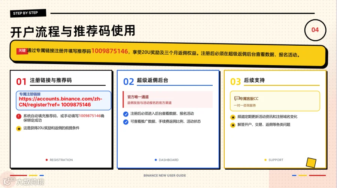Click the text 解答开户、交易、返佣等各类问题
The image size is (337, 188).
264,125
